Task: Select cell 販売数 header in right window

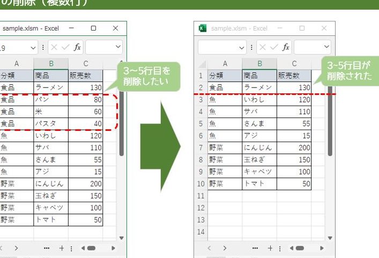Action: (294, 76)
